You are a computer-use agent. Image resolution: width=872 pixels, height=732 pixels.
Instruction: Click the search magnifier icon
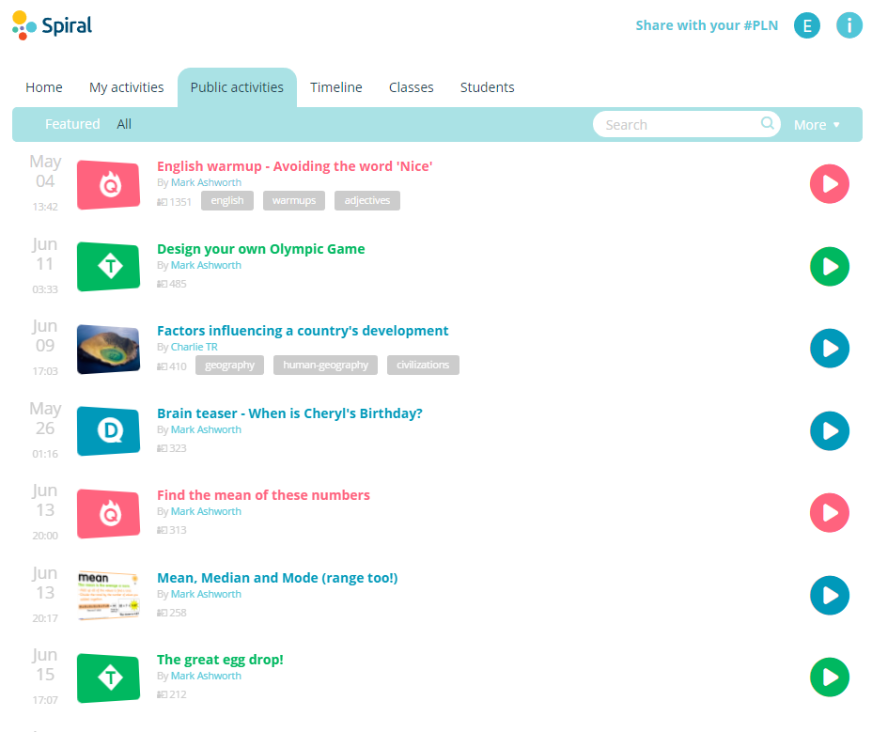(x=768, y=123)
